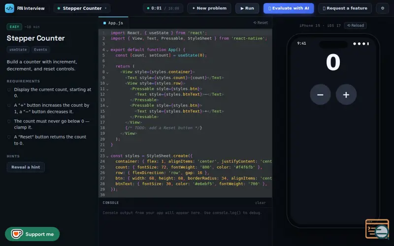
Task: Select the App.js tab
Action: point(113,23)
